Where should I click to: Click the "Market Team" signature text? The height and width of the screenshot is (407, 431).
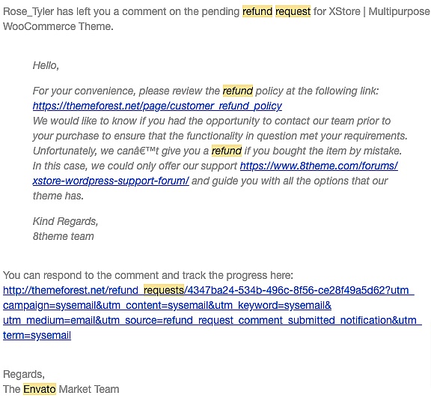(89, 389)
